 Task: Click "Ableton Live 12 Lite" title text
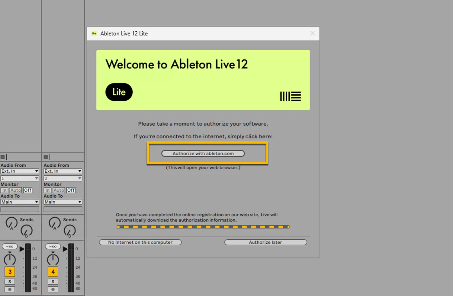click(124, 33)
